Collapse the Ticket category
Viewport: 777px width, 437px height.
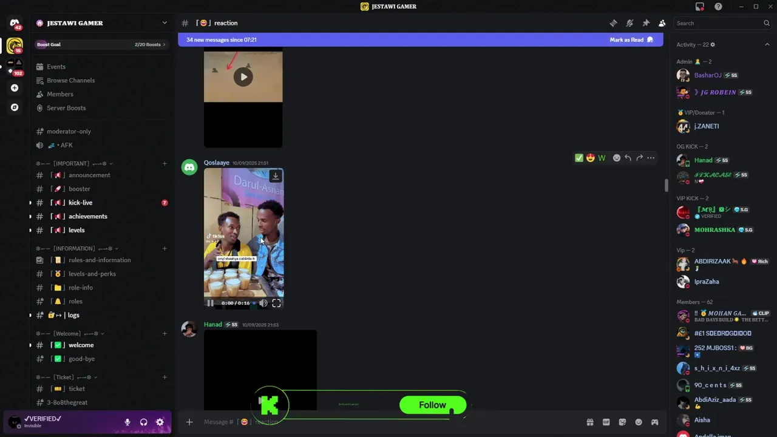pyautogui.click(x=67, y=377)
